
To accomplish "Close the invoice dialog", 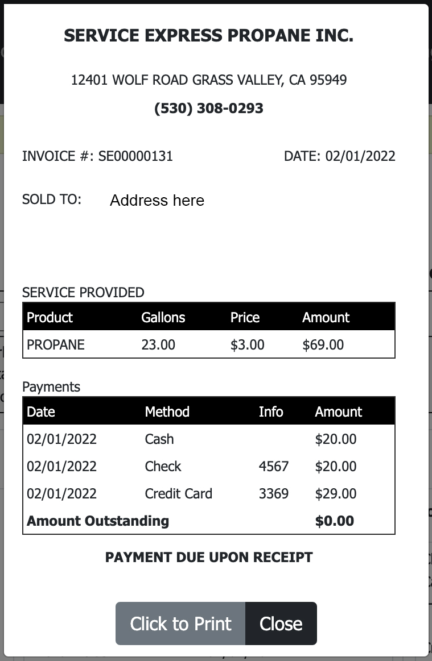I will (281, 623).
